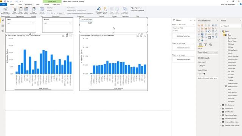Select the Python visual icon
The width and height of the screenshot is (242, 136).
[x=206, y=37]
